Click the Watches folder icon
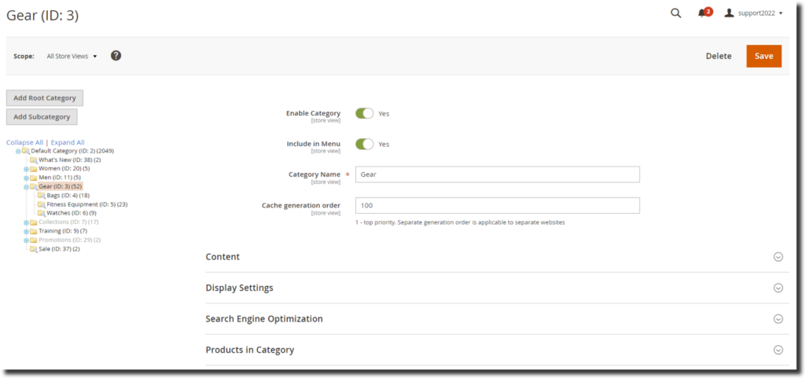805x378 pixels. click(x=42, y=213)
